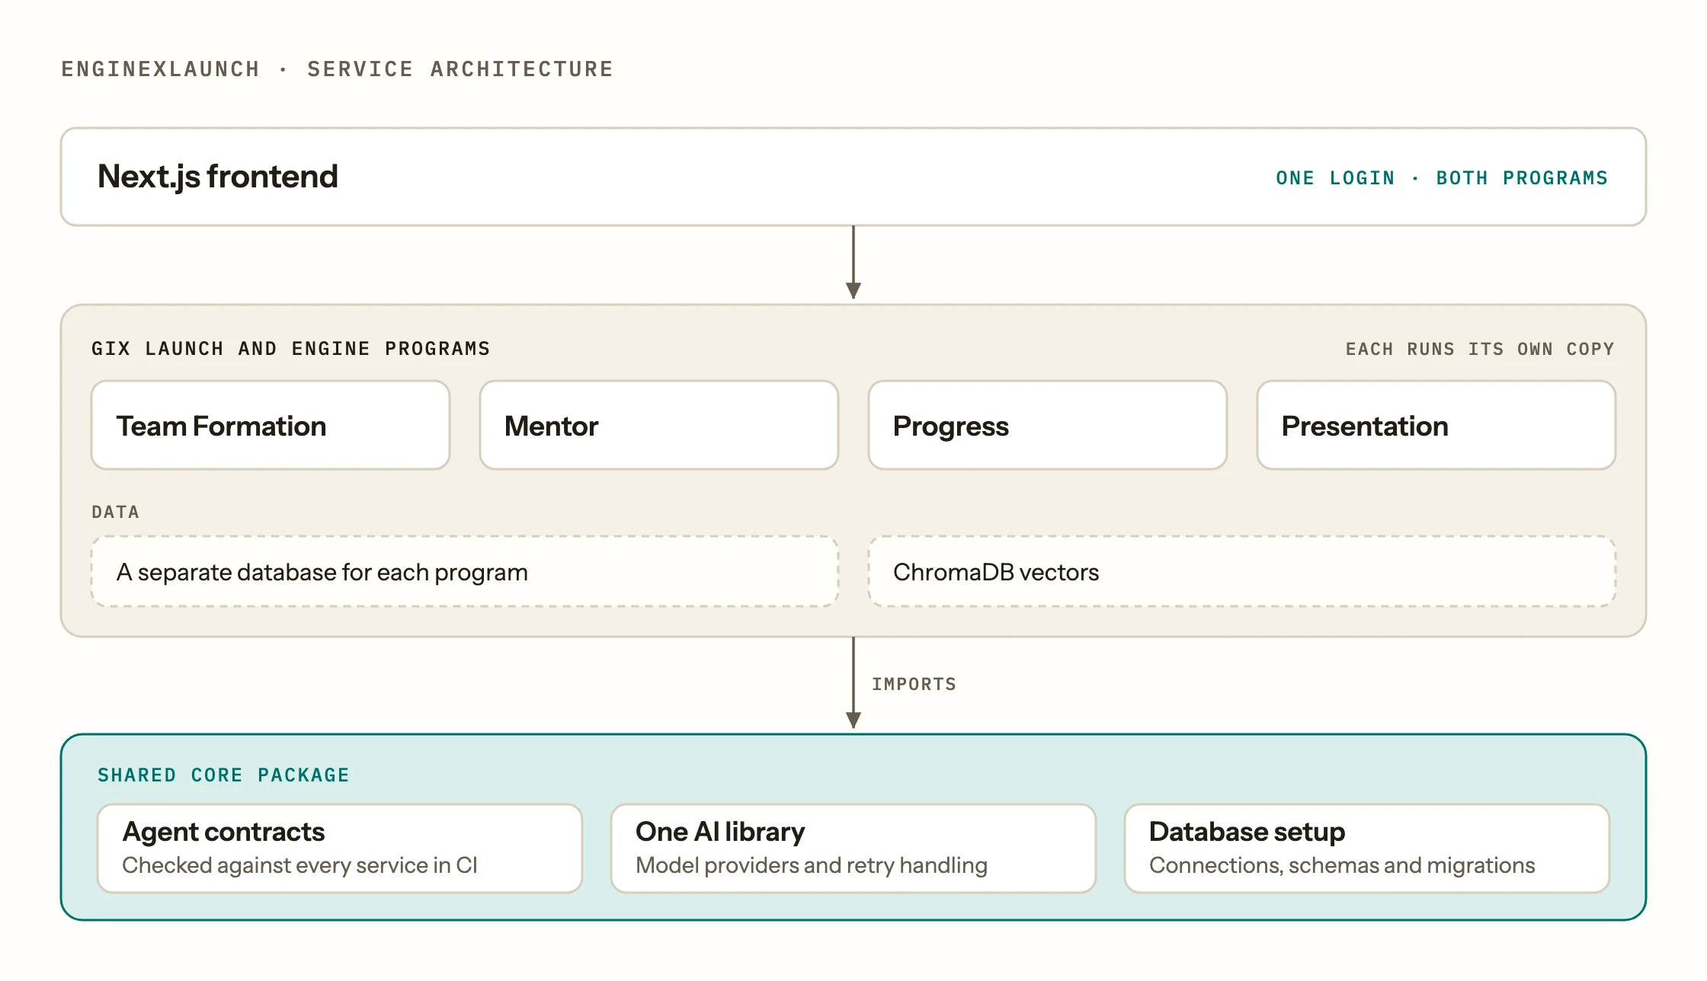
Task: Select the 'ONE LOGIN · BOTH PROGRAMS' label
Action: [x=1442, y=178]
